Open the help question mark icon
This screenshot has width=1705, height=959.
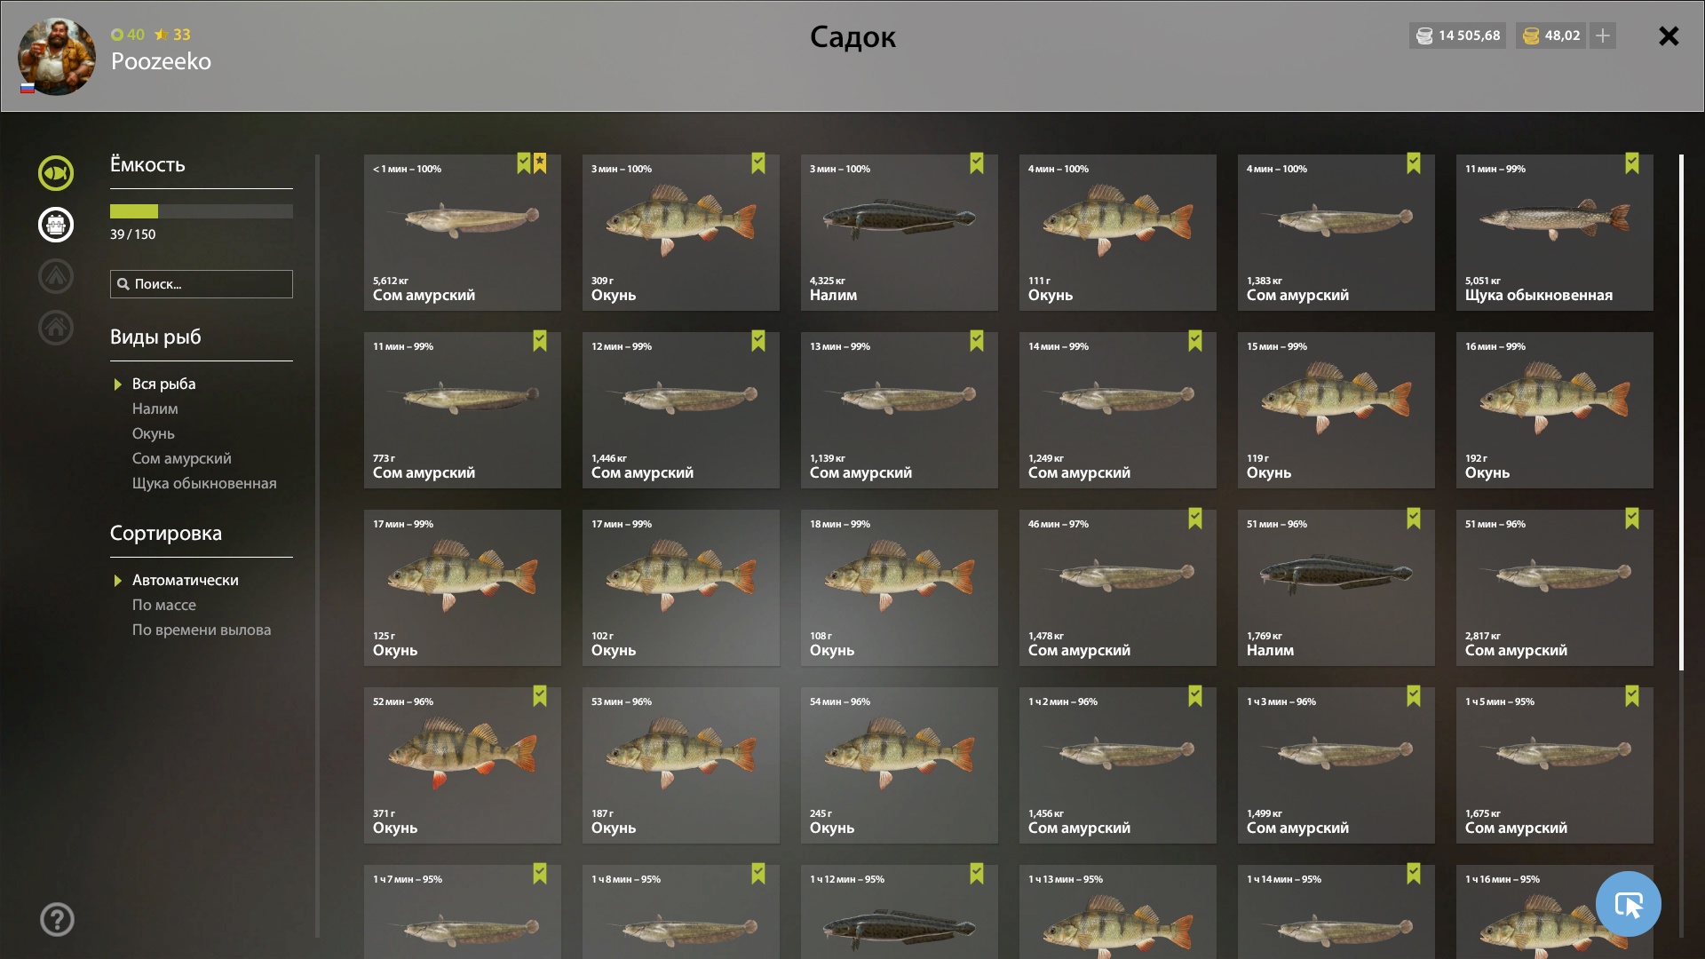pos(57,920)
